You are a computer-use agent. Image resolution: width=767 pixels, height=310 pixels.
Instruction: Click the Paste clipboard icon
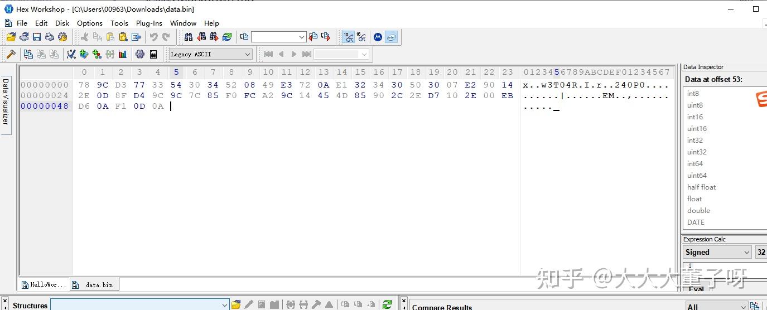(x=110, y=37)
